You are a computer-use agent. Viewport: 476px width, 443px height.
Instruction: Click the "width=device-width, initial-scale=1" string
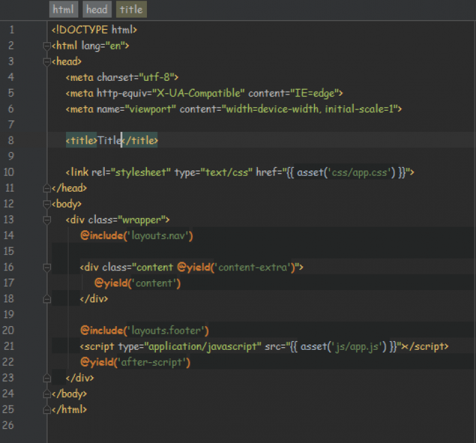tap(309, 109)
